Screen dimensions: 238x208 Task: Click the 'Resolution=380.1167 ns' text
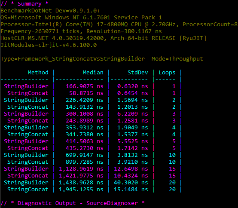point(124,31)
